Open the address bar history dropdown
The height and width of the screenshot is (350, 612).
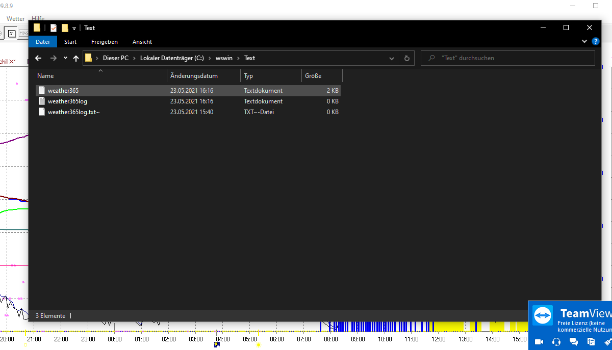point(392,58)
